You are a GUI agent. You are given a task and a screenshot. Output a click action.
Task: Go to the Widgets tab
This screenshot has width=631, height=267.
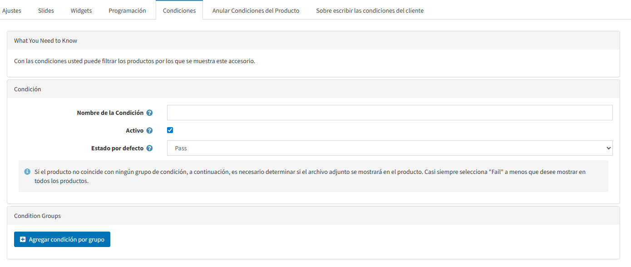coord(81,10)
